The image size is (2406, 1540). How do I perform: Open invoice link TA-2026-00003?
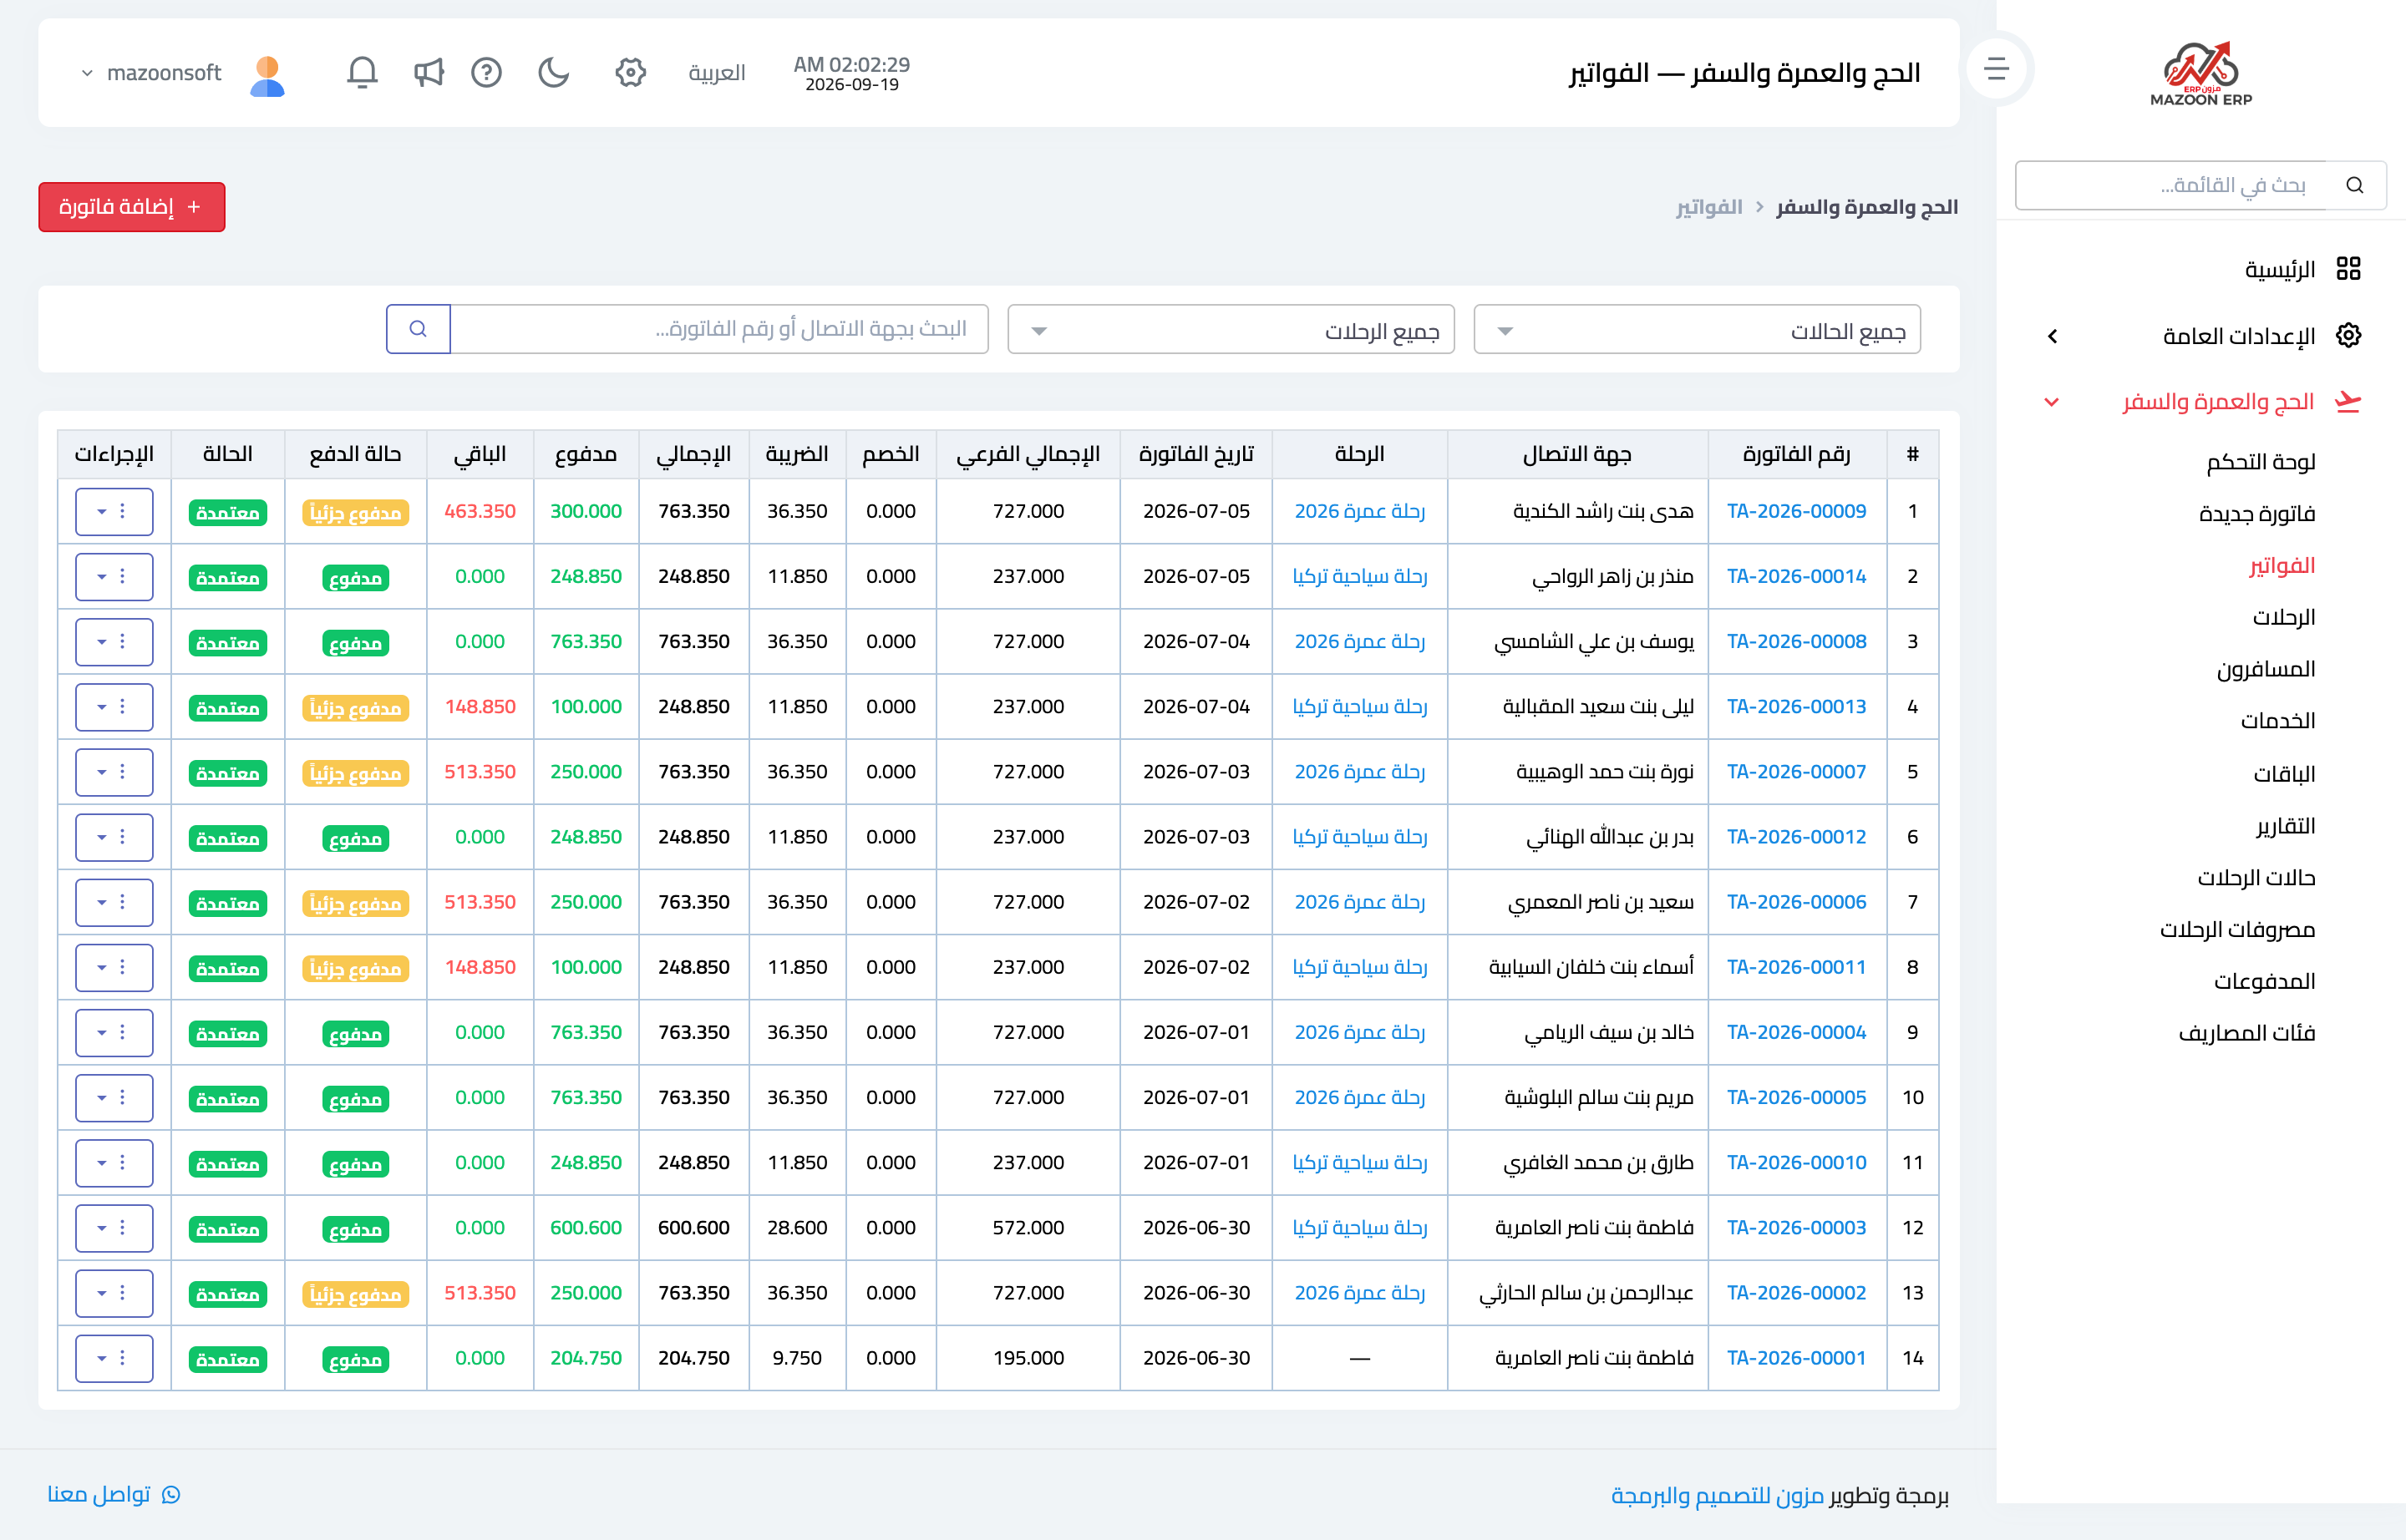[x=1797, y=1228]
